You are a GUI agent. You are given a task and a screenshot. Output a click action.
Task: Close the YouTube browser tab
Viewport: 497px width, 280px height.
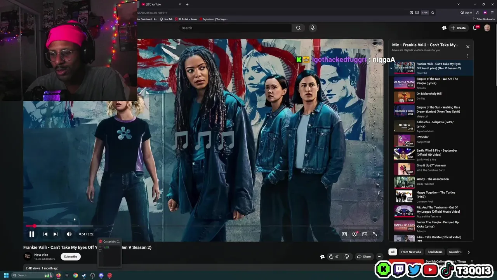click(x=180, y=4)
